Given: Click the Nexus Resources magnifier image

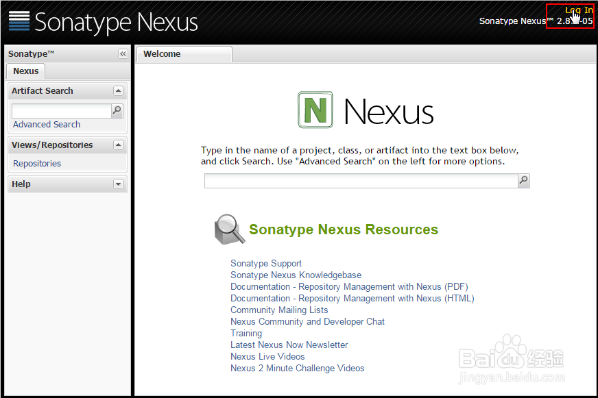Looking at the screenshot, I should click(x=230, y=229).
